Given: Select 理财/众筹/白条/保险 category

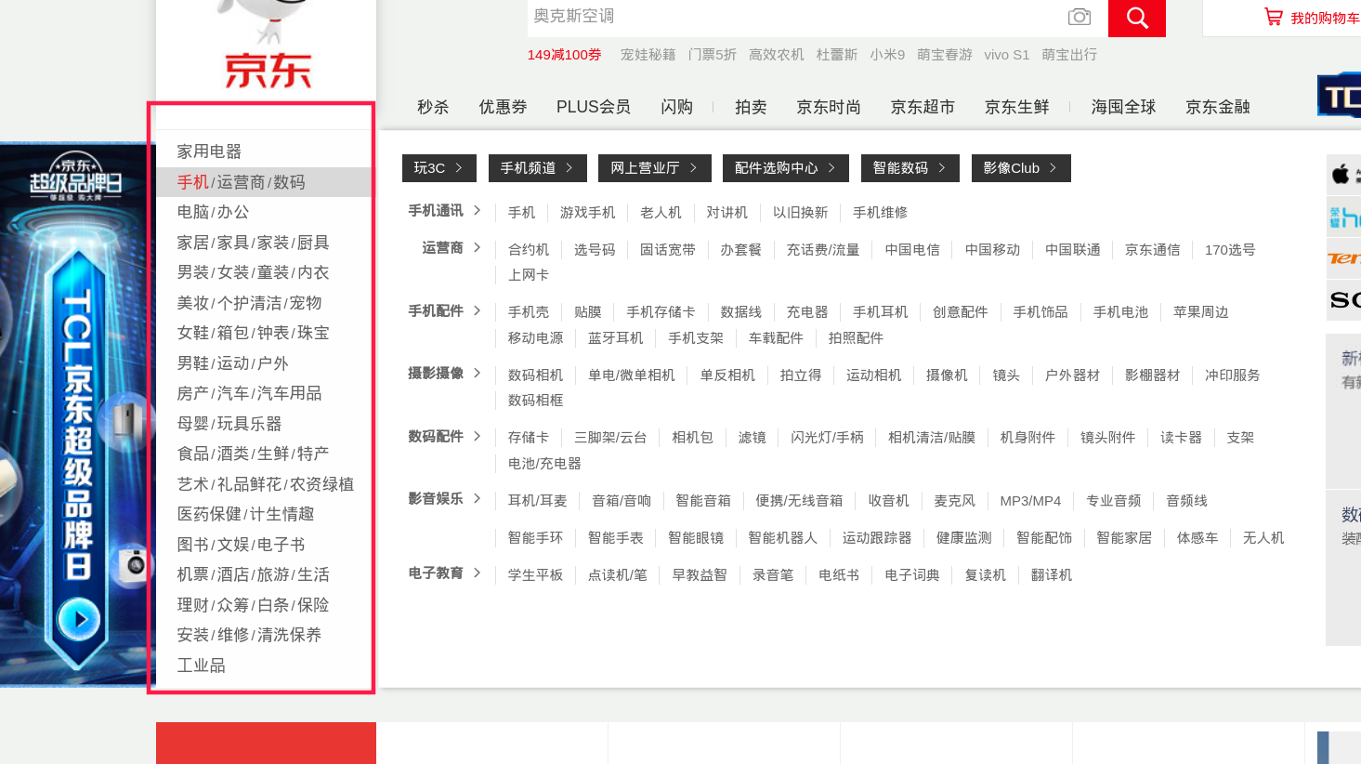Looking at the screenshot, I should tap(253, 605).
